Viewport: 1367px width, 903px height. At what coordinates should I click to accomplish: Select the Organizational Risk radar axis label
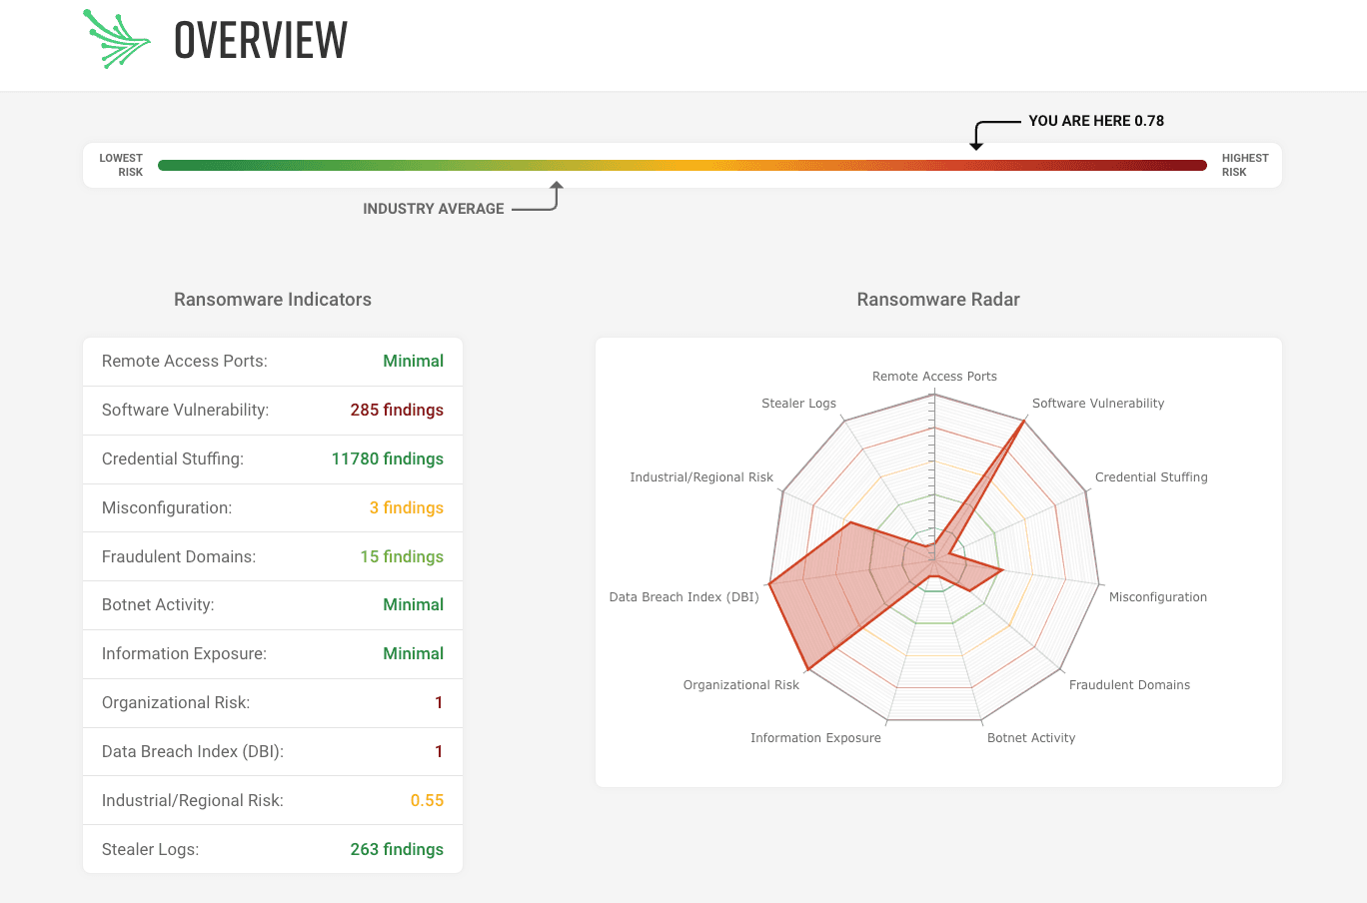pos(740,685)
